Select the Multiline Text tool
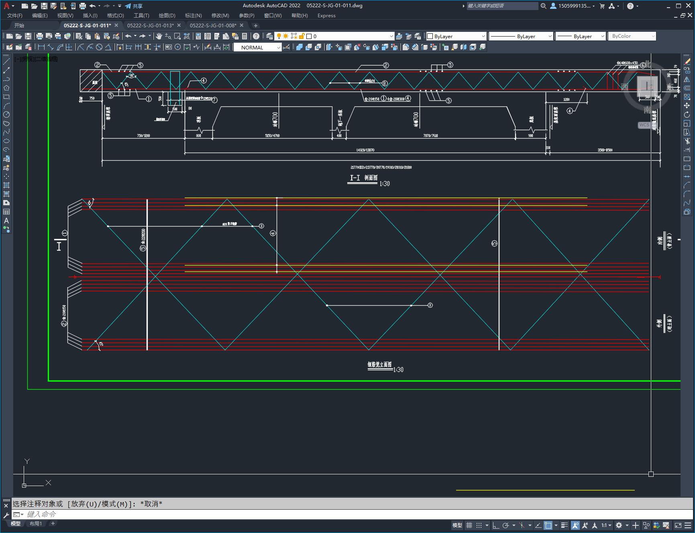 click(6, 221)
